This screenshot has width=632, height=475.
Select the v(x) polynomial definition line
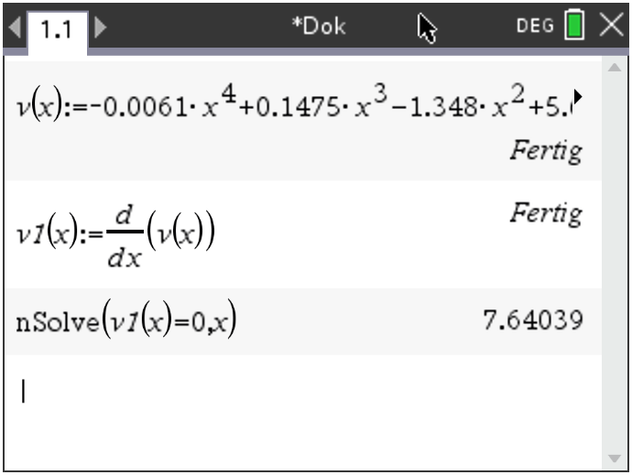294,103
